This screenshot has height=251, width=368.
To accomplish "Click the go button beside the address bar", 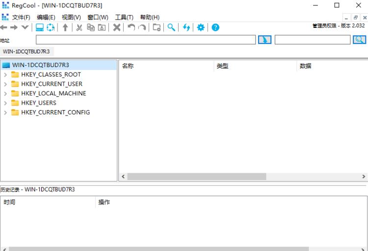I will (x=265, y=40).
